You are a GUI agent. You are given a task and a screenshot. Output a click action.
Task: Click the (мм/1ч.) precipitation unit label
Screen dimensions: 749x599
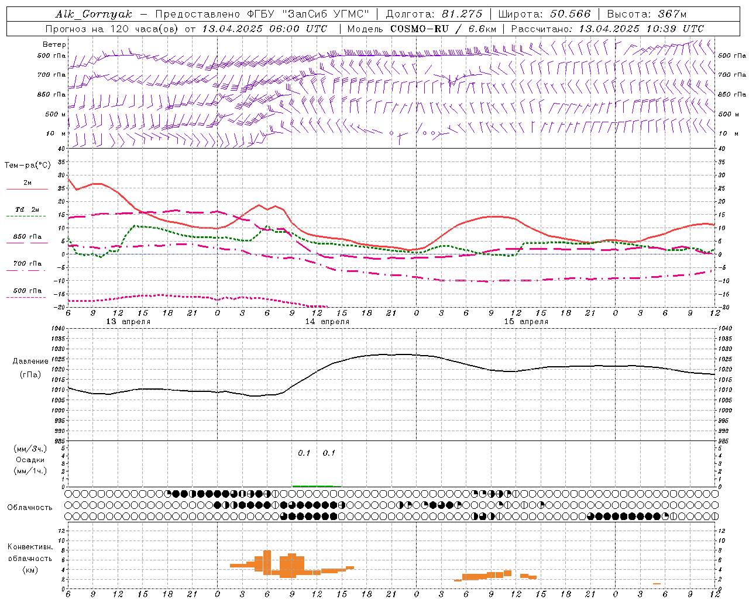pyautogui.click(x=30, y=471)
